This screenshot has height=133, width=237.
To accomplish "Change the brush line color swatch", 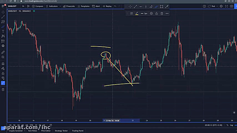I will pos(137,14).
